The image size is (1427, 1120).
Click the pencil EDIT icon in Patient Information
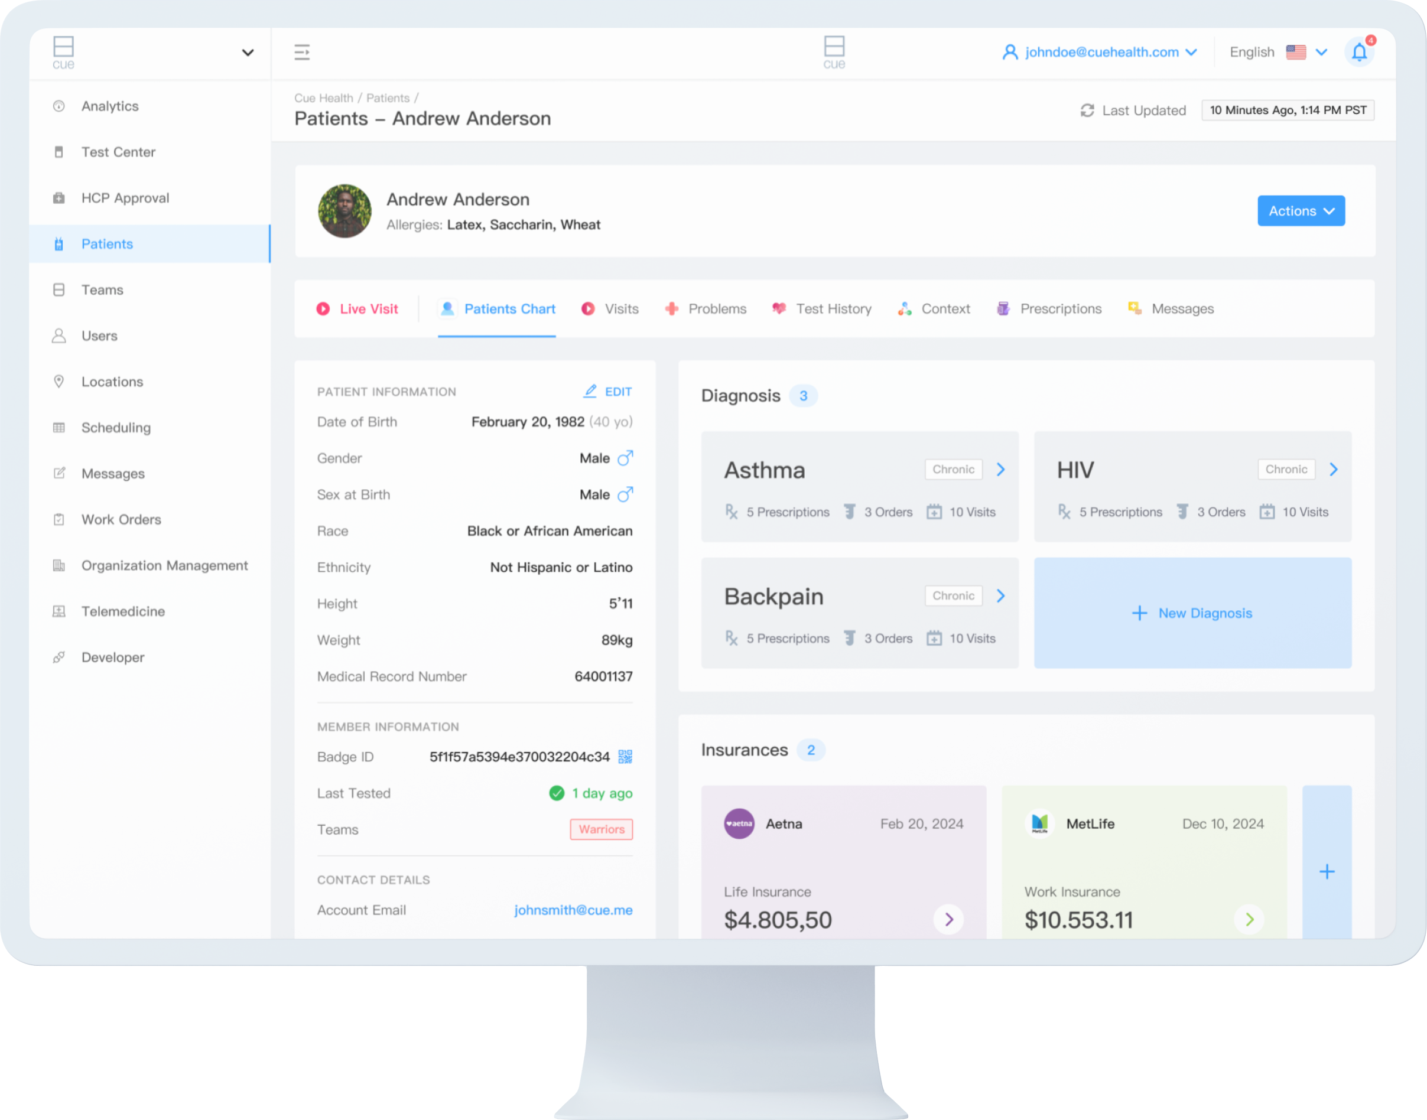click(590, 392)
